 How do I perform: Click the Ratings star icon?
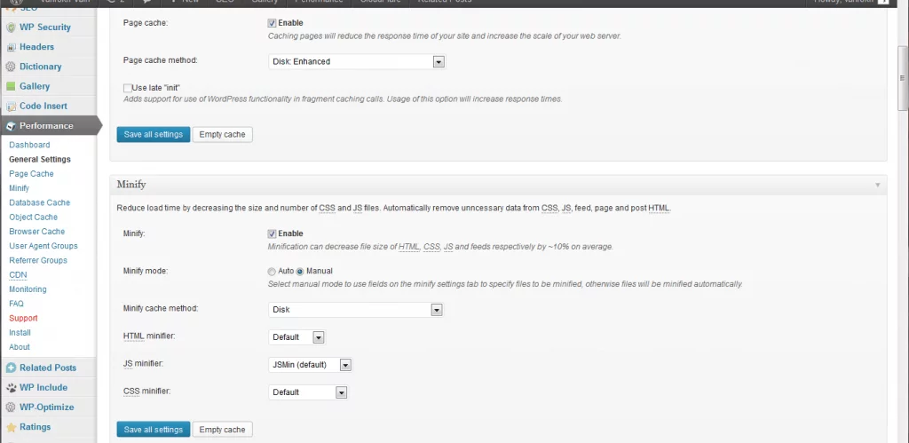[x=11, y=427]
